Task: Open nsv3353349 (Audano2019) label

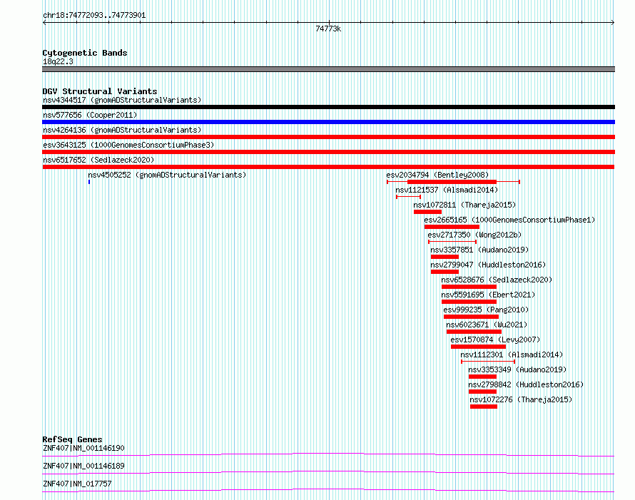Action: point(517,369)
